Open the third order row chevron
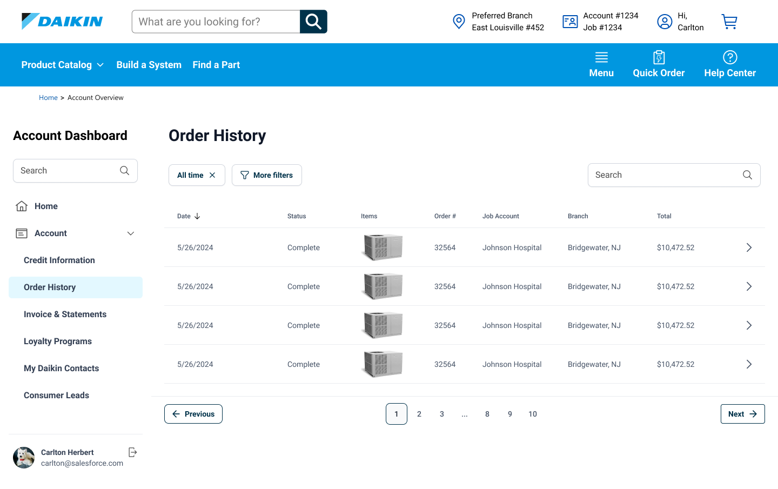This screenshot has height=489, width=778. tap(749, 325)
